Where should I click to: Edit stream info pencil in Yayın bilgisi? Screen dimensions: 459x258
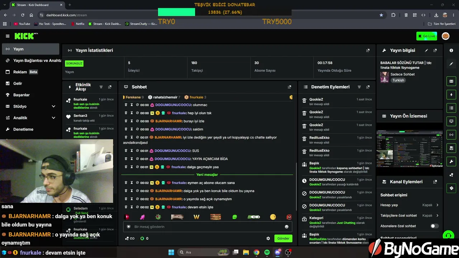click(426, 51)
